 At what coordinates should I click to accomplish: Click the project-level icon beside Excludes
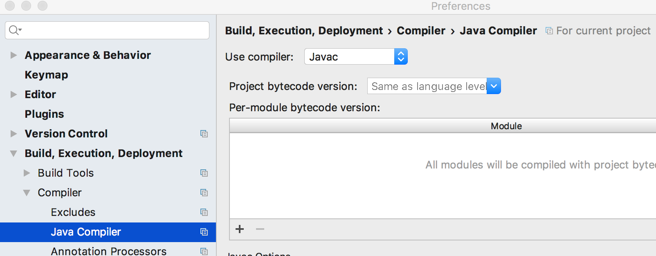(x=204, y=212)
